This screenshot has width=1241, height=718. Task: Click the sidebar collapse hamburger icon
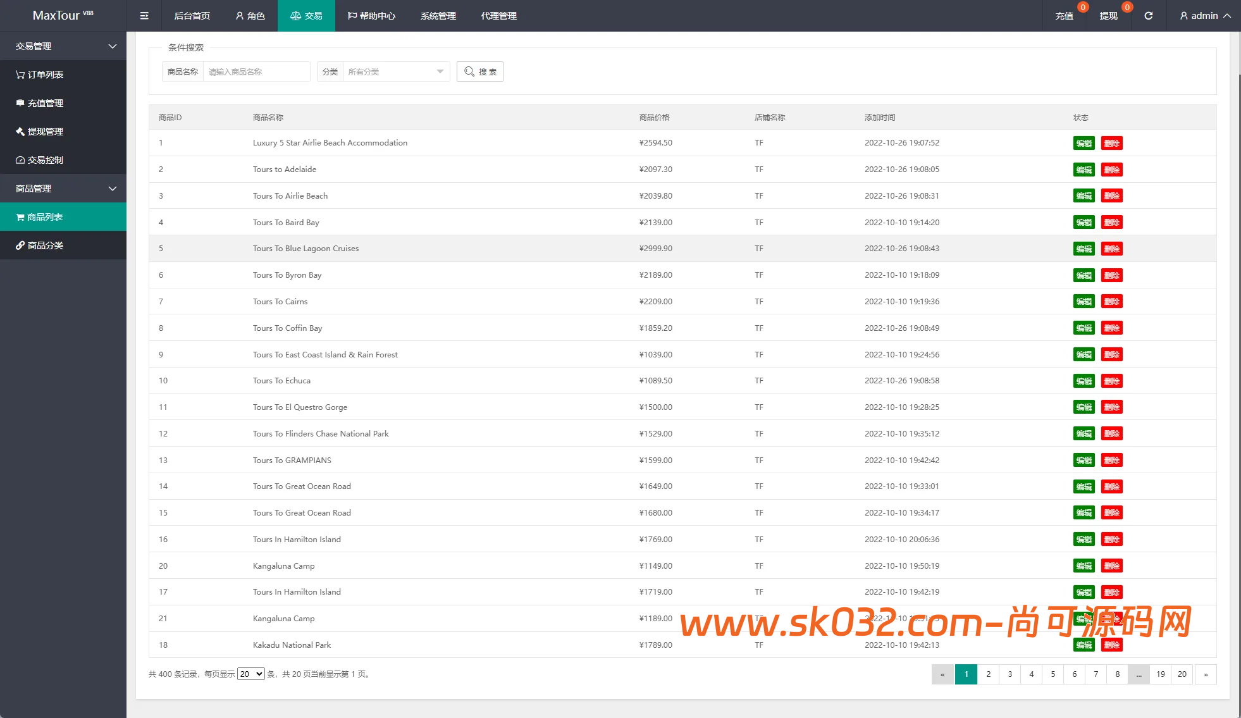point(144,16)
